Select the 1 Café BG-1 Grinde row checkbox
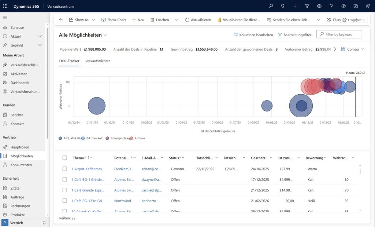375x227 pixels. pyautogui.click(x=64, y=180)
